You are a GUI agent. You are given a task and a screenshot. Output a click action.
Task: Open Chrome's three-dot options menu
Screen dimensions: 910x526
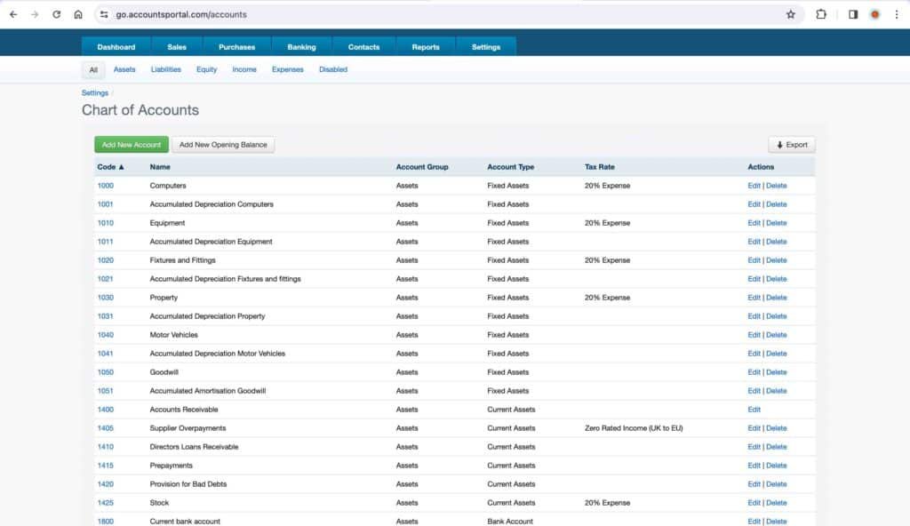898,14
